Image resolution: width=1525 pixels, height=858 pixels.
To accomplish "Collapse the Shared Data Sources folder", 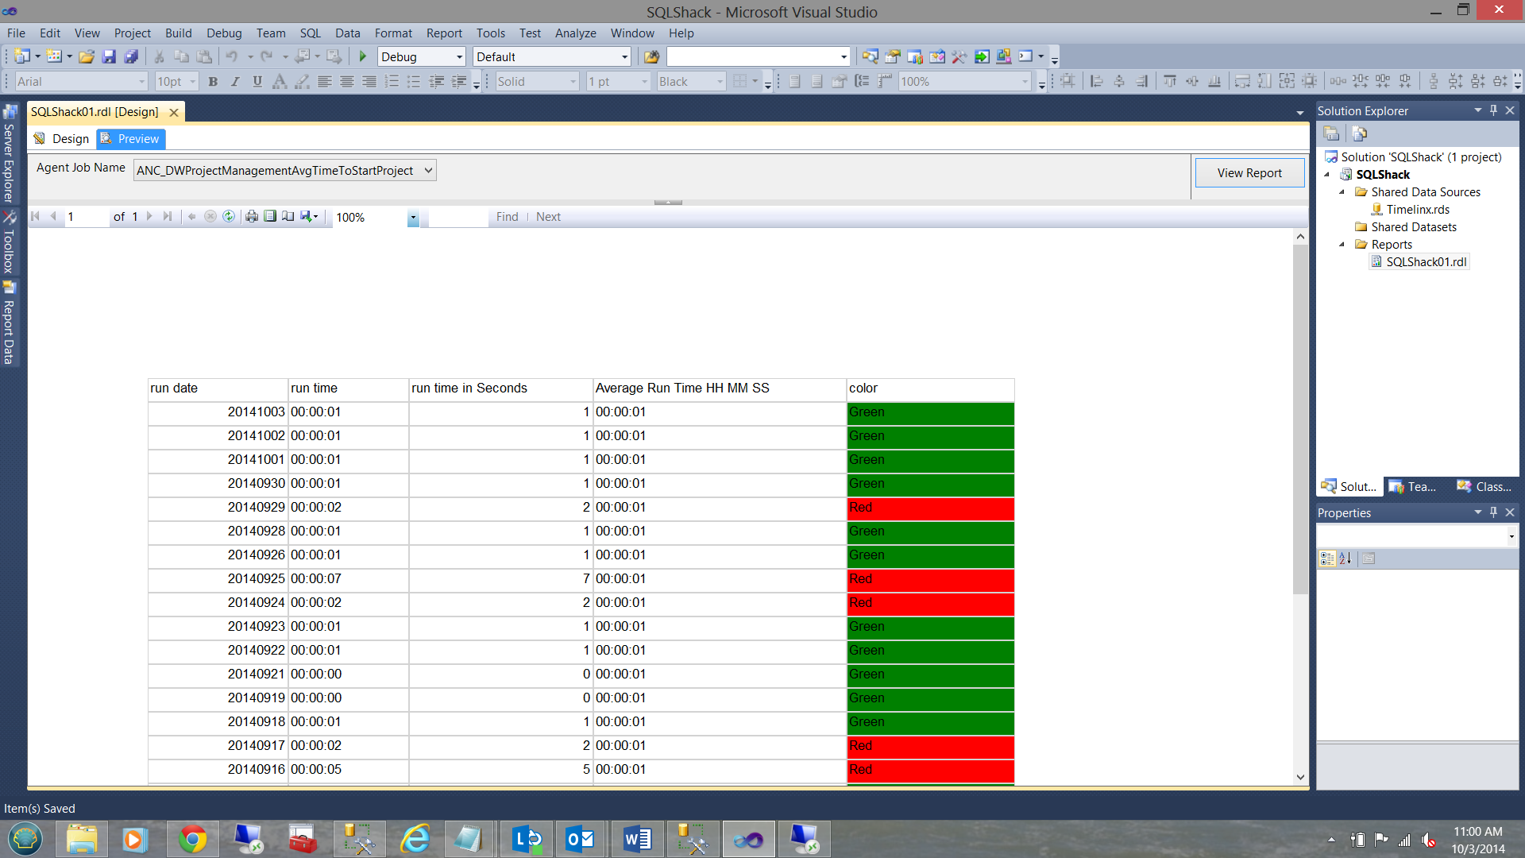I will 1342,192.
